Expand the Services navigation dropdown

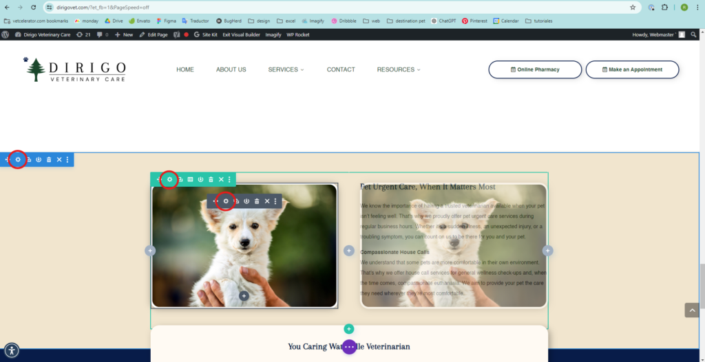pos(286,69)
